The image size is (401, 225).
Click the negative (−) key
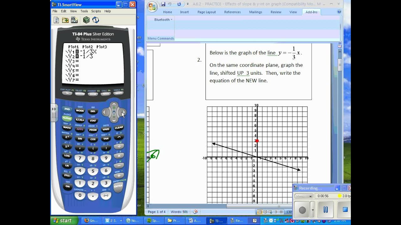[x=106, y=195]
